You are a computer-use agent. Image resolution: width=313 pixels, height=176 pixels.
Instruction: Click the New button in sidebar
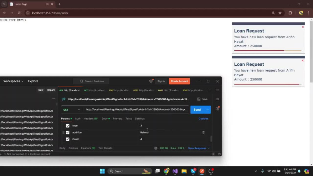click(x=41, y=90)
